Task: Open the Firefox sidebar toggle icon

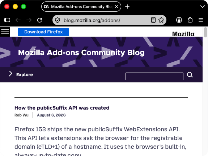Action: click(x=7, y=20)
